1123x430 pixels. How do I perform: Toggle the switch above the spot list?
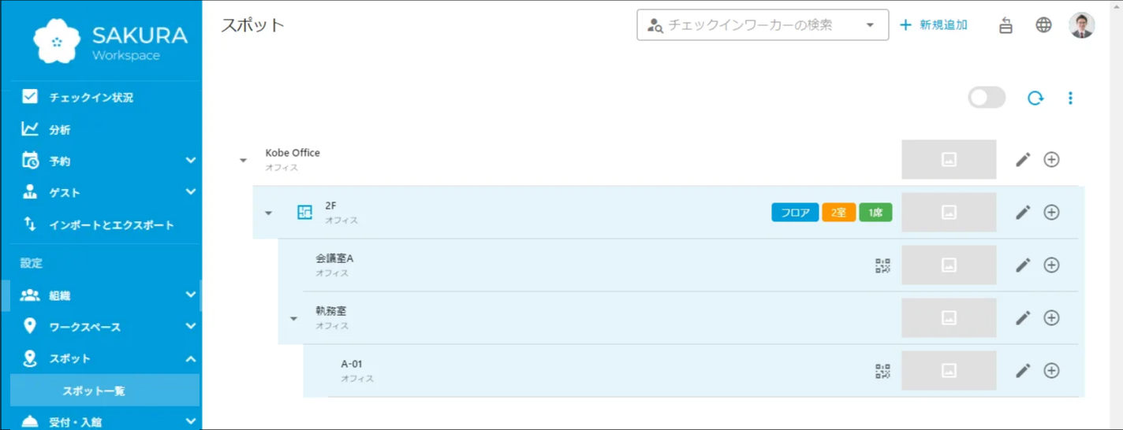click(x=987, y=98)
